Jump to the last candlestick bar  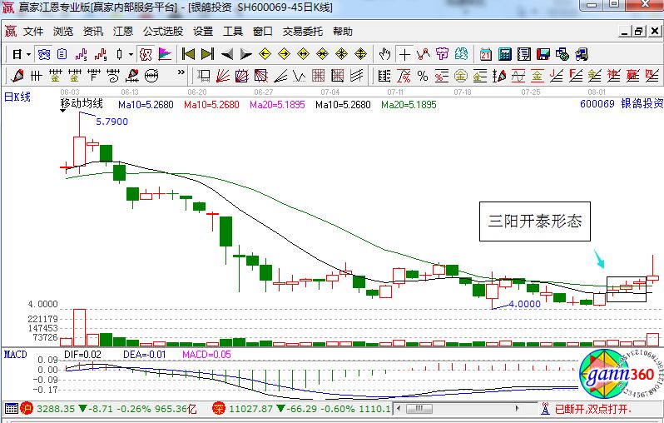click(x=207, y=54)
